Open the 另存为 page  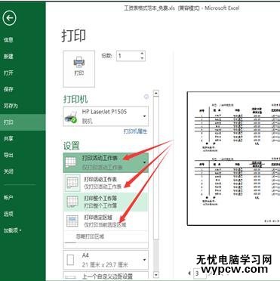pos(11,106)
